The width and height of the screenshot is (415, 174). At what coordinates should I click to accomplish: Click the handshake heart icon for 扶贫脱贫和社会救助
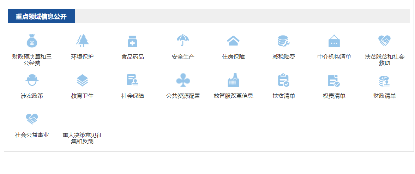pyautogui.click(x=385, y=41)
